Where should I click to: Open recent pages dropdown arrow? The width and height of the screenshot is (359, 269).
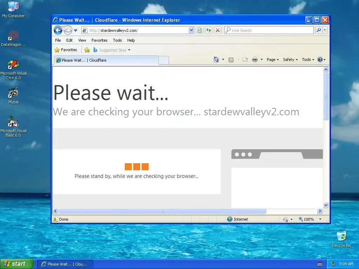[x=76, y=30]
